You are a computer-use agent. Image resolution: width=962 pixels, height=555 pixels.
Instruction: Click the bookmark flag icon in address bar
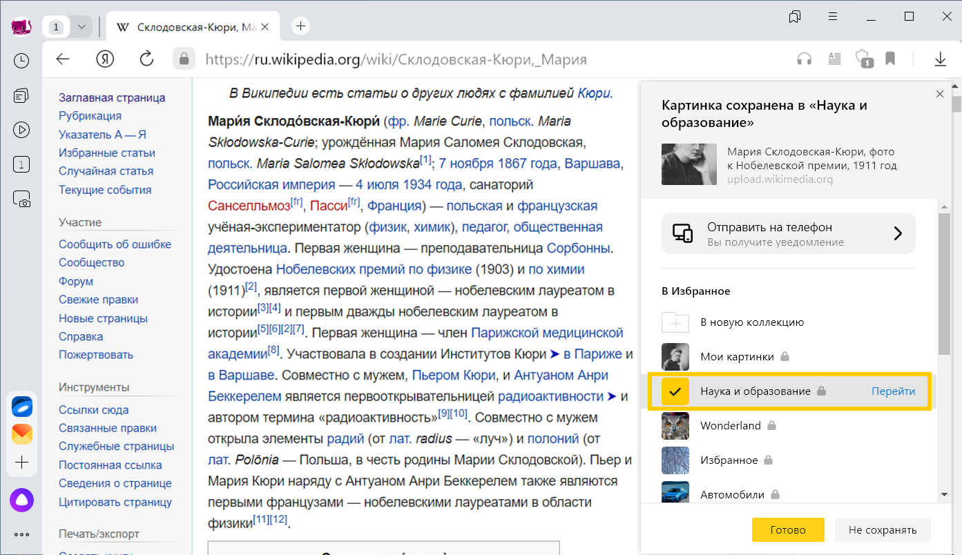(890, 59)
